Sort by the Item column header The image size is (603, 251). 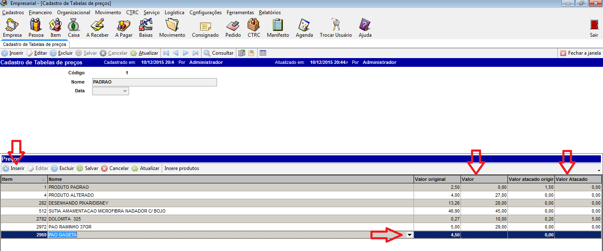tap(23, 179)
